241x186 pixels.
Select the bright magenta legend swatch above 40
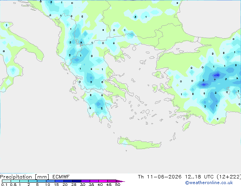click(103, 181)
